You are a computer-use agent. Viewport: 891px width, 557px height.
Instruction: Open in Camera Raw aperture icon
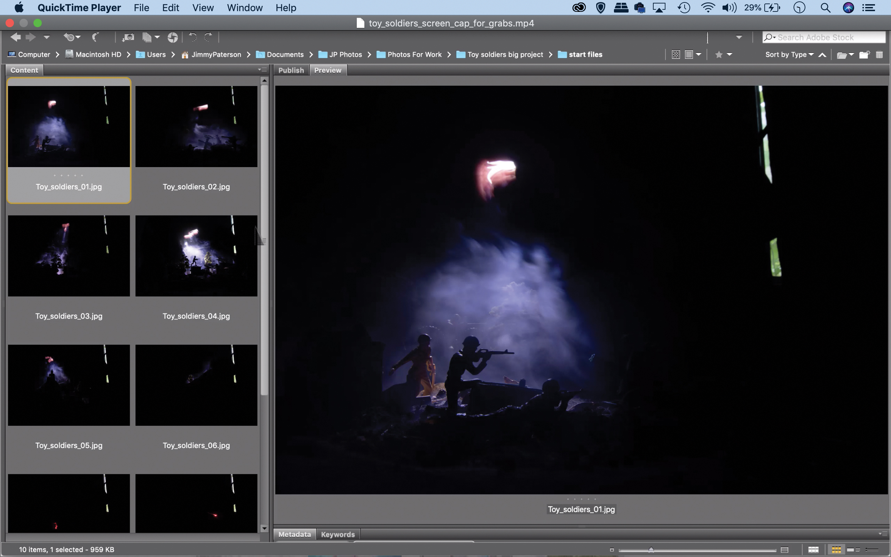(x=173, y=37)
